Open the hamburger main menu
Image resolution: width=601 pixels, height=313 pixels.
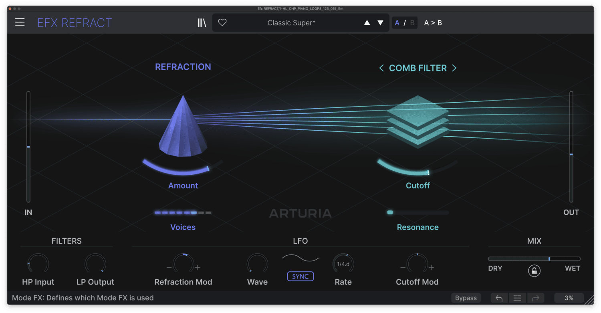click(x=20, y=22)
